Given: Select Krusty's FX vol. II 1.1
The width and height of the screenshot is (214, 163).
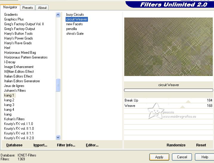Looking at the screenshot, I should click(x=19, y=134).
